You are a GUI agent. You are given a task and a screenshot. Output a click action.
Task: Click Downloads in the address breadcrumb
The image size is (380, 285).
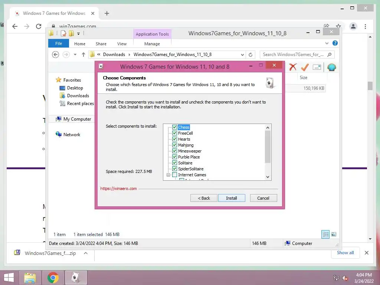(x=114, y=55)
